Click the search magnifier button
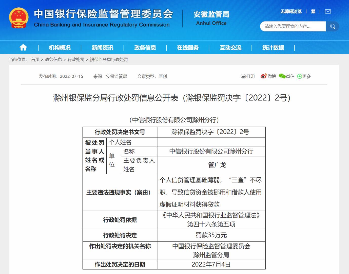 tap(333, 26)
